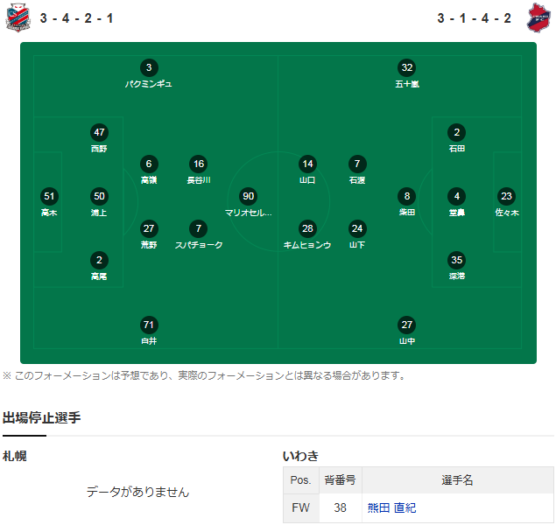The height and width of the screenshot is (525, 556).
Task: Select Sapporo goalkeeper number 51 marker
Action: coord(49,196)
